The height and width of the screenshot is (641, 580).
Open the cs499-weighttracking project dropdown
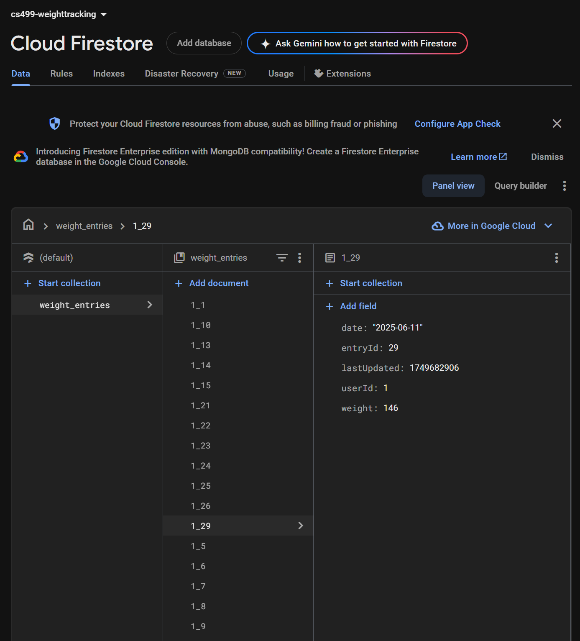pos(59,14)
